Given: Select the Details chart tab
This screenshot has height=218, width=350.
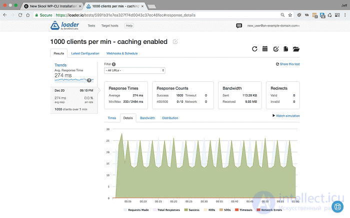Looking at the screenshot, I should pos(128,118).
